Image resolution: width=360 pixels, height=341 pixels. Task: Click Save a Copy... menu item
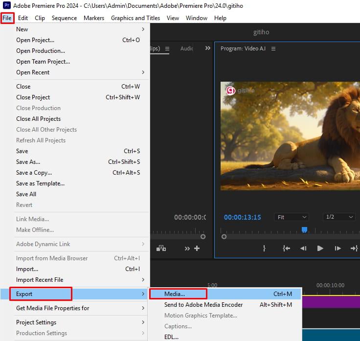click(x=75, y=173)
